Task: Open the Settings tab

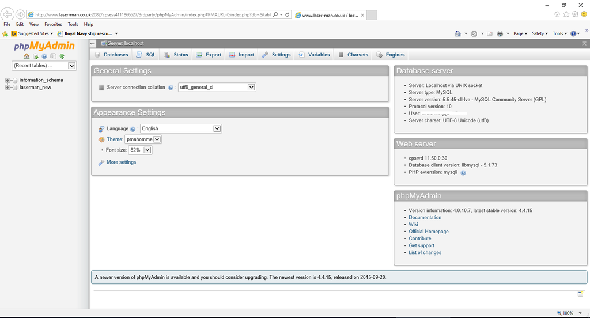Action: pyautogui.click(x=277, y=55)
